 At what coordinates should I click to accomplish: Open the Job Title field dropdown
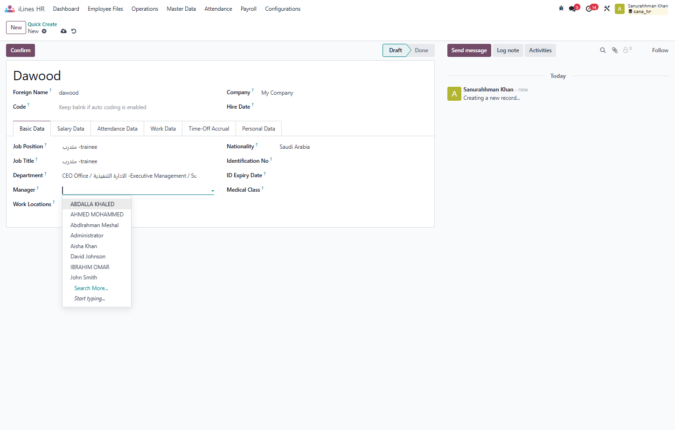pyautogui.click(x=138, y=161)
